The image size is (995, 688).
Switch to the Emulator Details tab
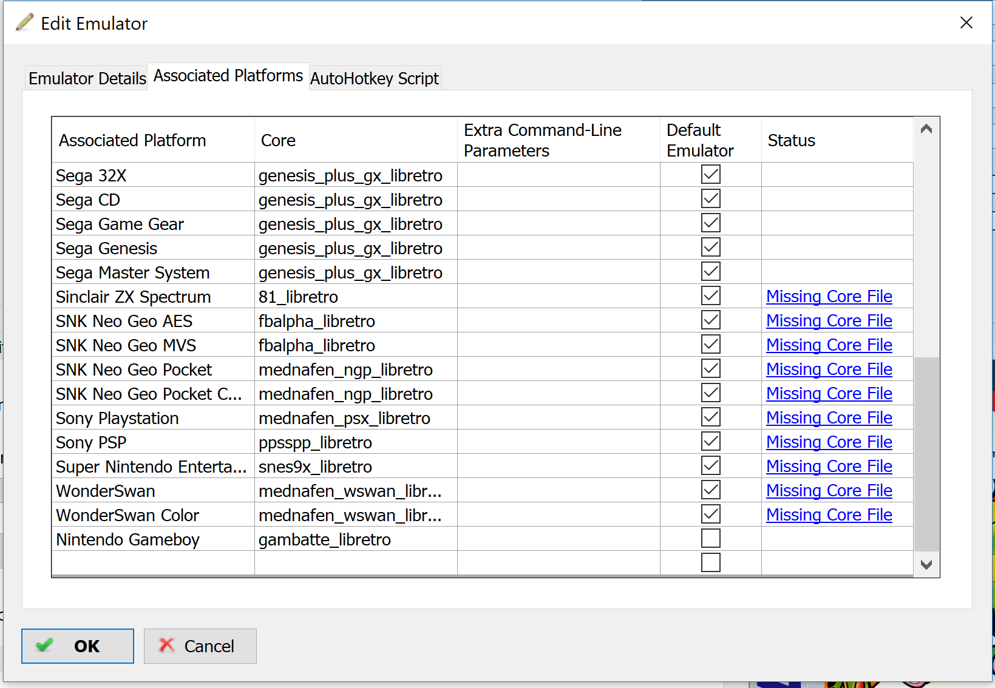pos(87,78)
